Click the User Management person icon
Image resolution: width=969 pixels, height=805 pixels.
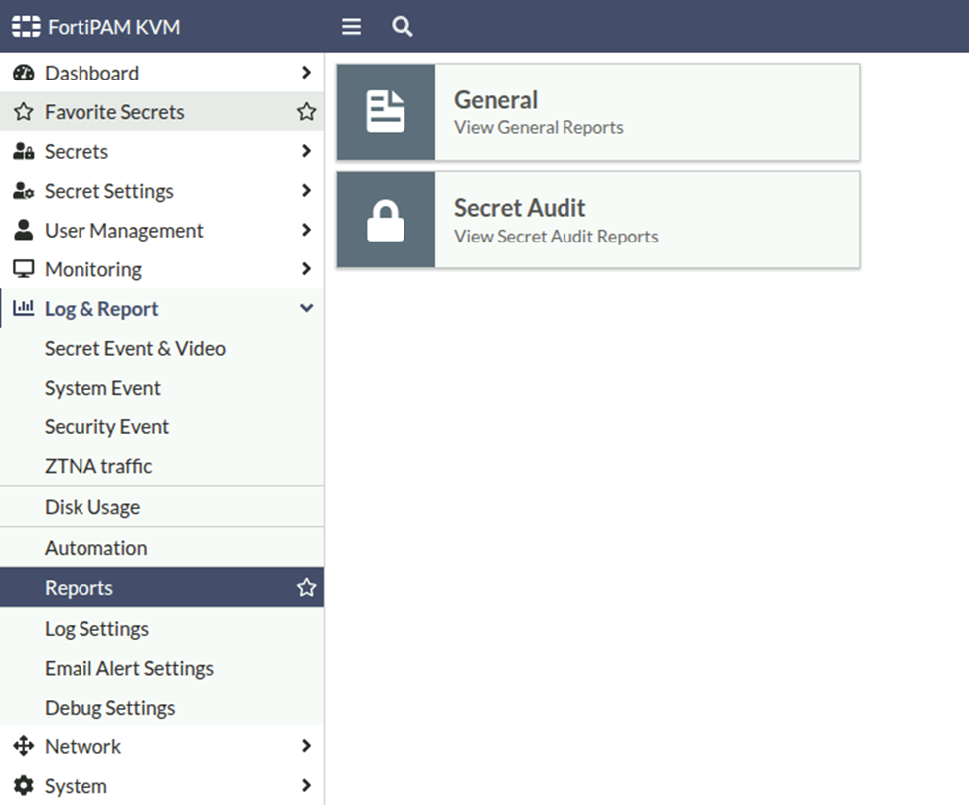tap(24, 230)
